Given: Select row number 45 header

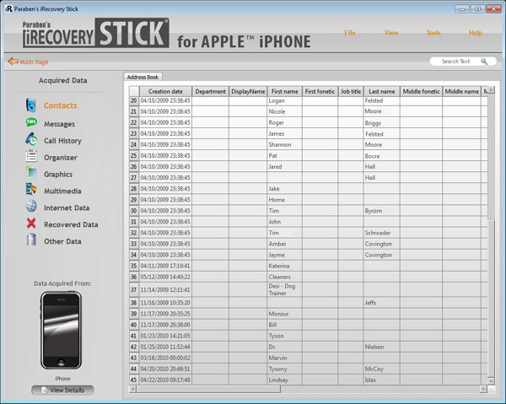Looking at the screenshot, I should click(x=133, y=380).
